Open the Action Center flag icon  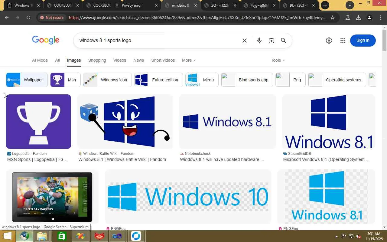[x=344, y=236]
